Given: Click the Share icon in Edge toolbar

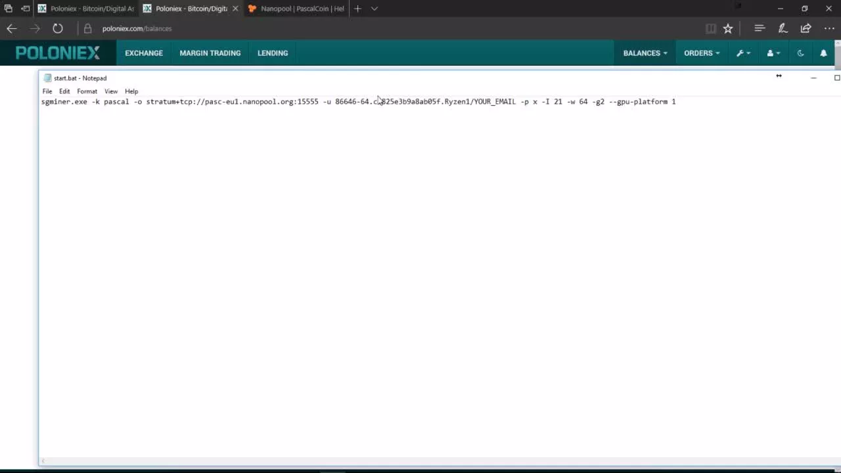Looking at the screenshot, I should (x=806, y=28).
